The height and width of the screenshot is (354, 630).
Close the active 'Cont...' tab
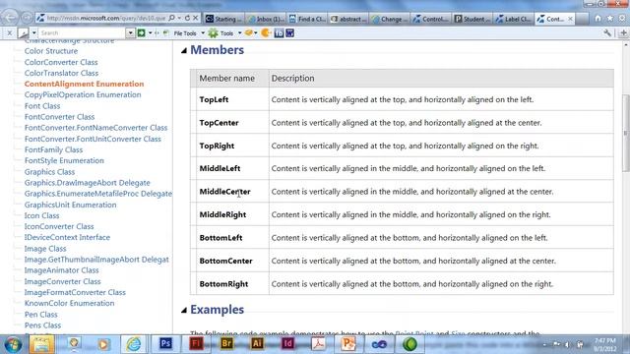click(570, 19)
